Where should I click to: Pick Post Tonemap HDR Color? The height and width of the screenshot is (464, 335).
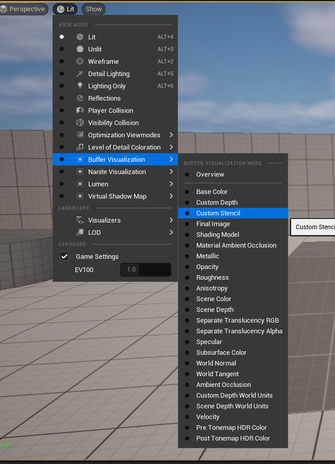tap(233, 438)
